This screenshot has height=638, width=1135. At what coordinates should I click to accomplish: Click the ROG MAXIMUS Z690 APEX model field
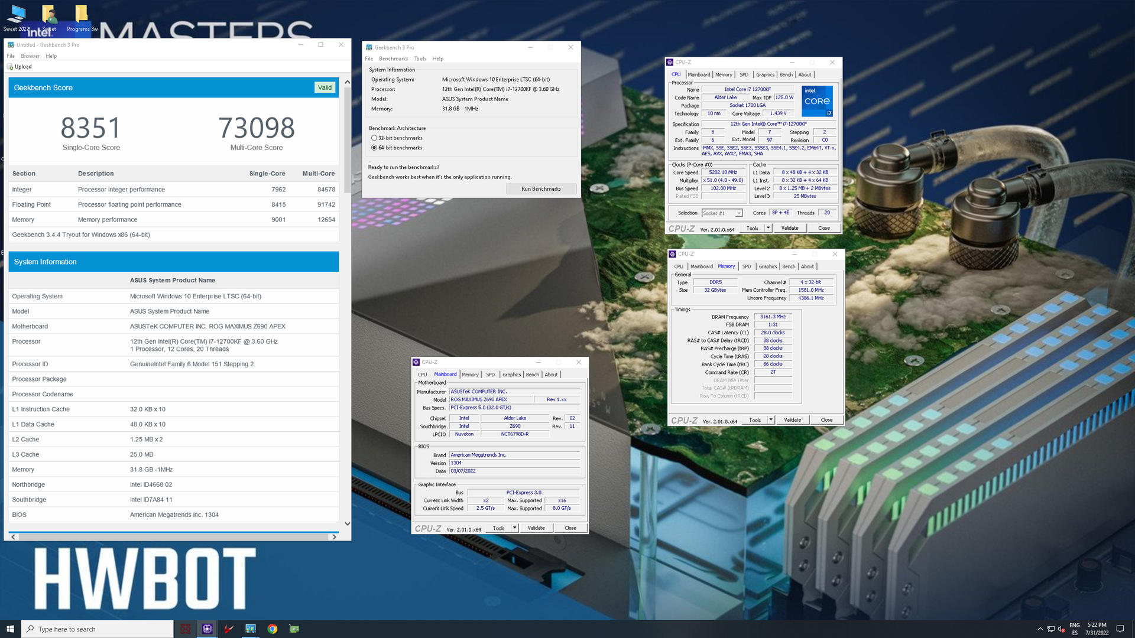[490, 400]
